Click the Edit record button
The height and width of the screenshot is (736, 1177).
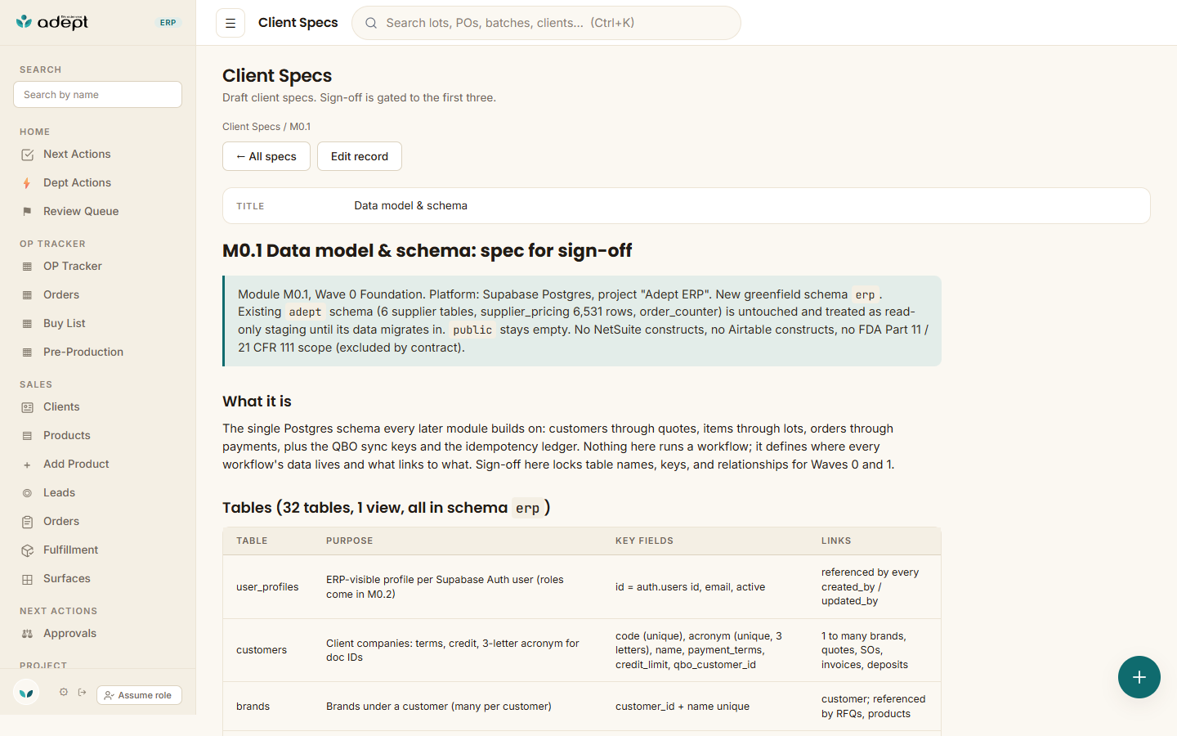click(x=360, y=156)
